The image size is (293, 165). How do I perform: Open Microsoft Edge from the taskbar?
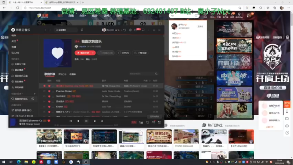pyautogui.click(x=19, y=162)
